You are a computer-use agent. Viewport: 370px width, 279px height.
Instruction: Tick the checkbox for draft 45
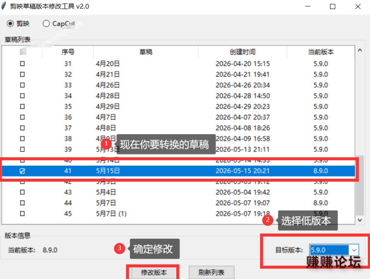[22, 214]
